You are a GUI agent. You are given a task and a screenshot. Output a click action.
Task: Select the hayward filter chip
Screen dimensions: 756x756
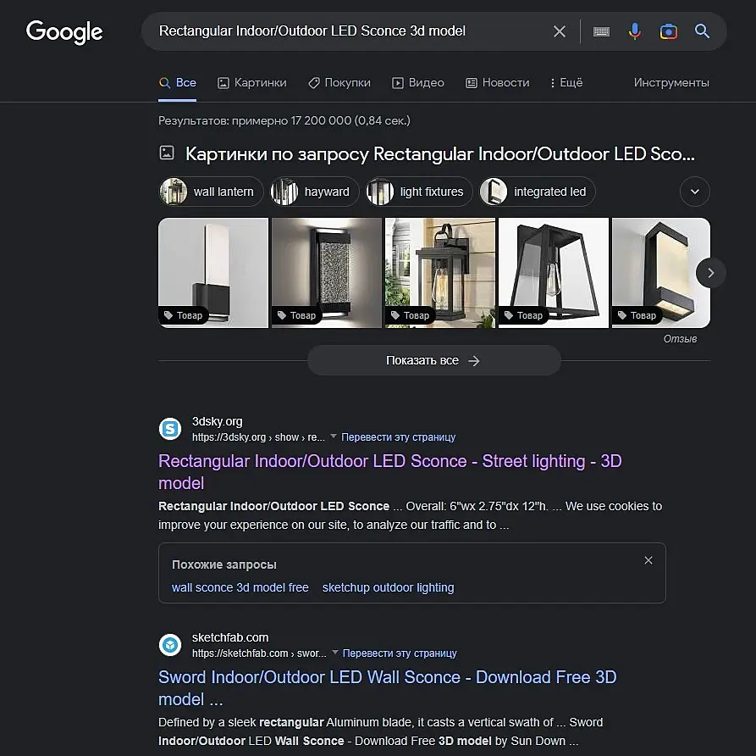[314, 192]
